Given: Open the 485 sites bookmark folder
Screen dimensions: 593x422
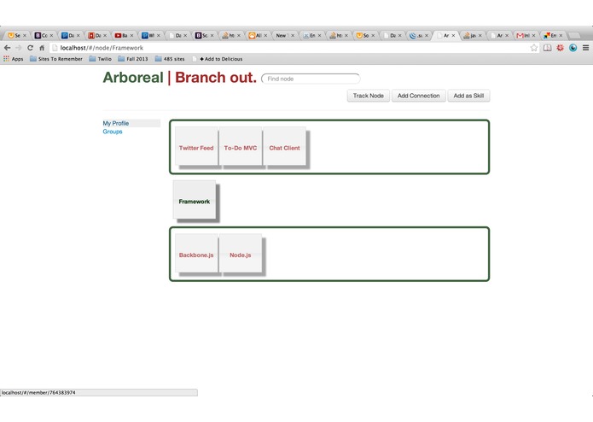Looking at the screenshot, I should pos(170,59).
